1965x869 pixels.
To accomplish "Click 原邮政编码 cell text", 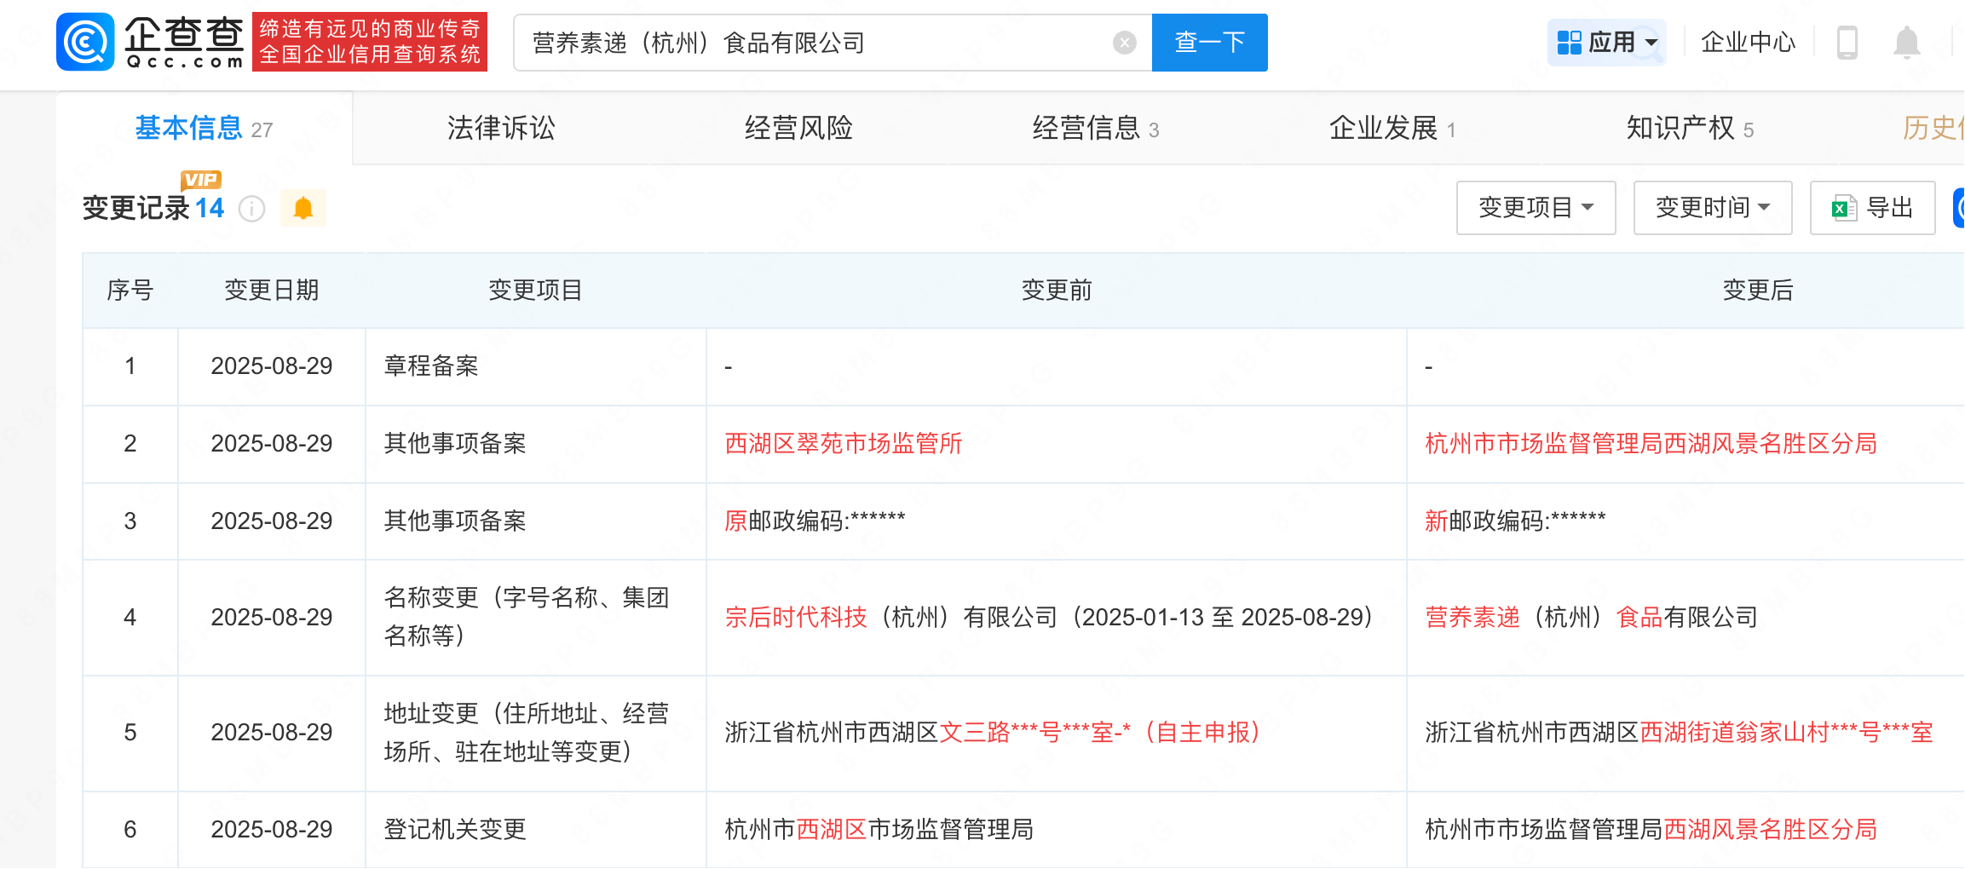I will point(815,521).
